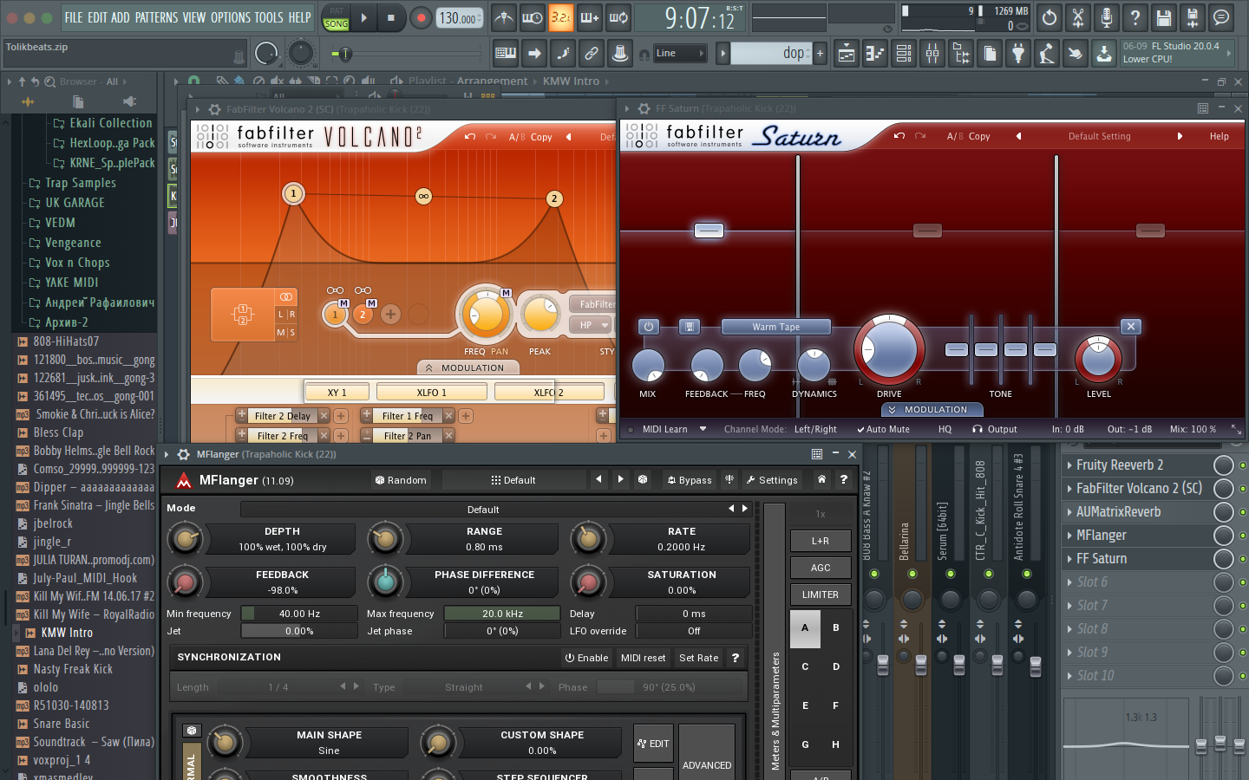The image size is (1249, 780).
Task: Select the Snare Basic sample
Action: (x=61, y=724)
